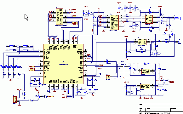This screenshot has width=183, height=114.
Task: Click the title block at bottom right
Action: 161,109
